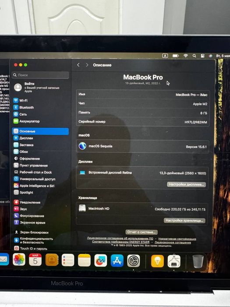The image size is (230, 307).
Task: Open System Information icon in Dock
Action: coord(174,261)
